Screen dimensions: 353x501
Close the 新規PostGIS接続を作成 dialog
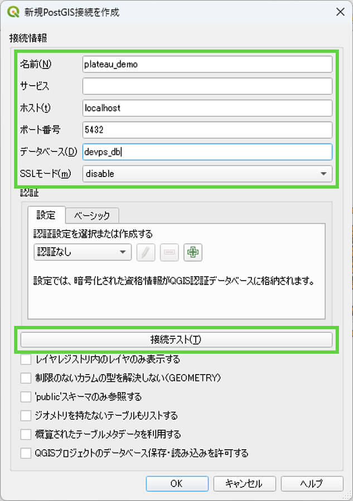pos(340,12)
